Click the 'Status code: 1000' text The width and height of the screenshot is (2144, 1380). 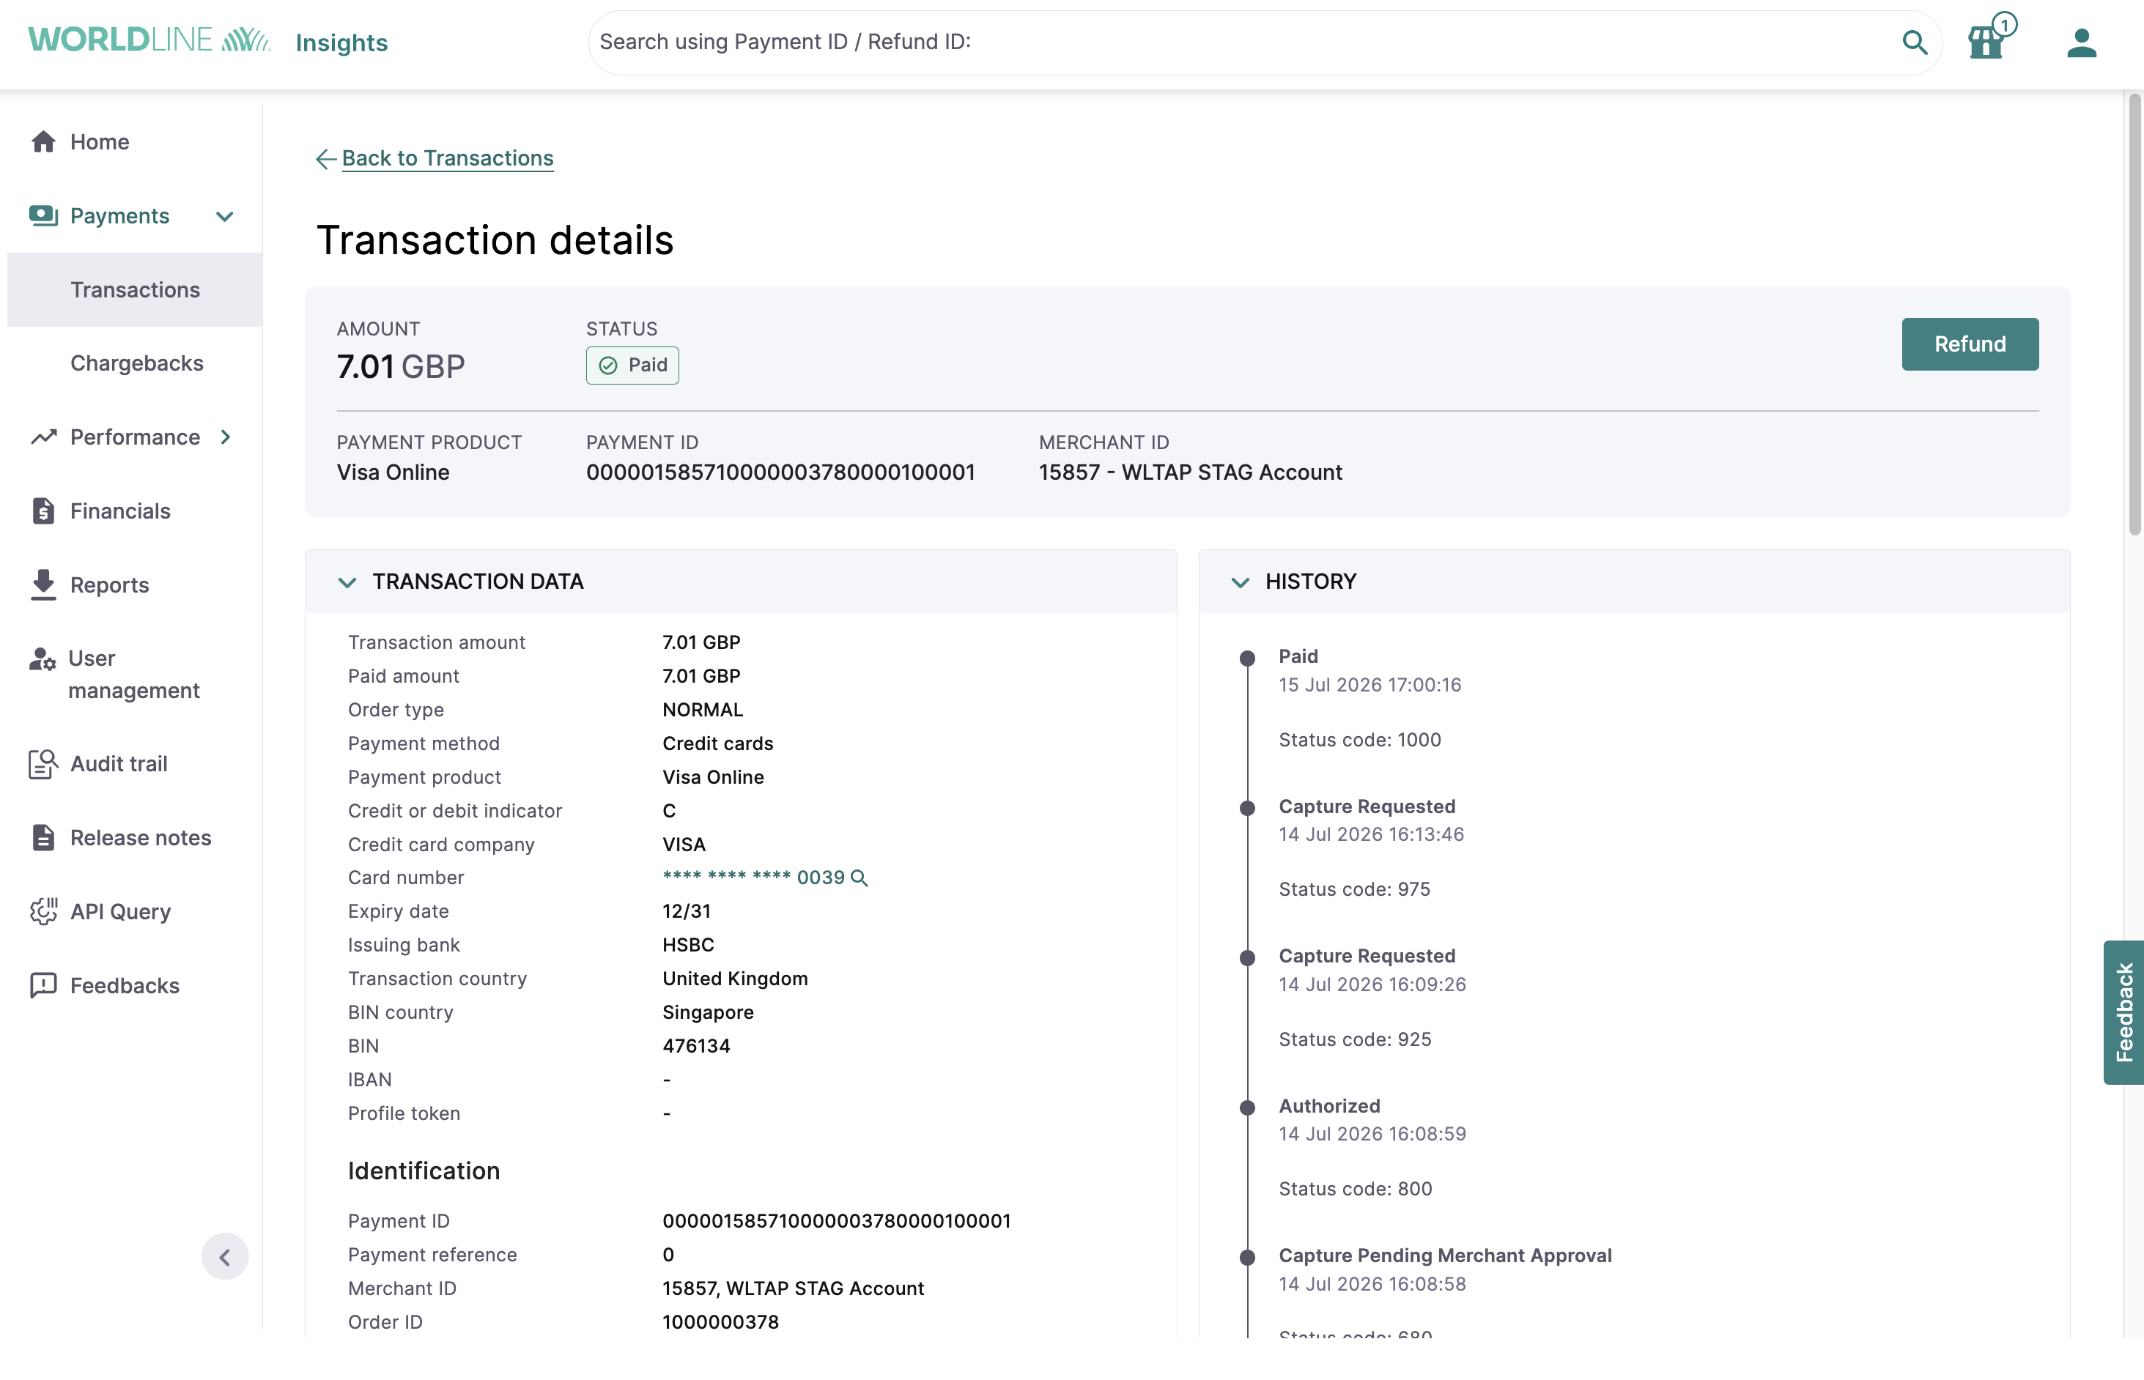point(1359,741)
